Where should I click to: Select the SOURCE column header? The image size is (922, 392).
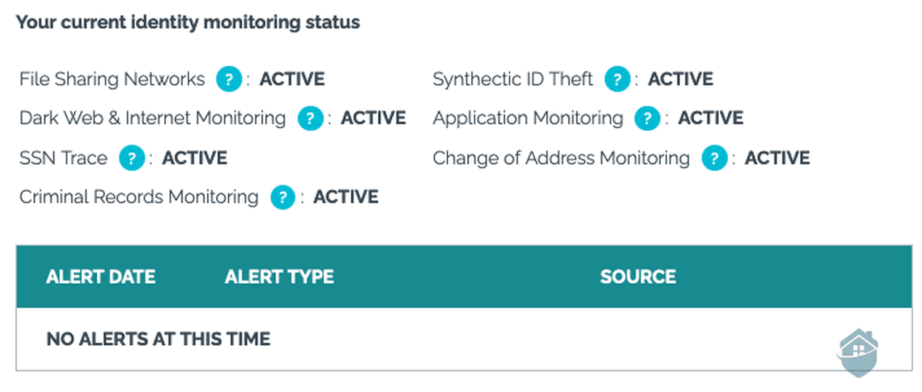pos(638,276)
